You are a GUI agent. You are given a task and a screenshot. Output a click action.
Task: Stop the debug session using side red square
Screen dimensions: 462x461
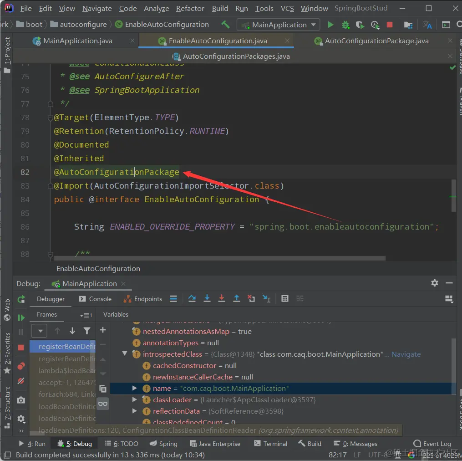[21, 348]
